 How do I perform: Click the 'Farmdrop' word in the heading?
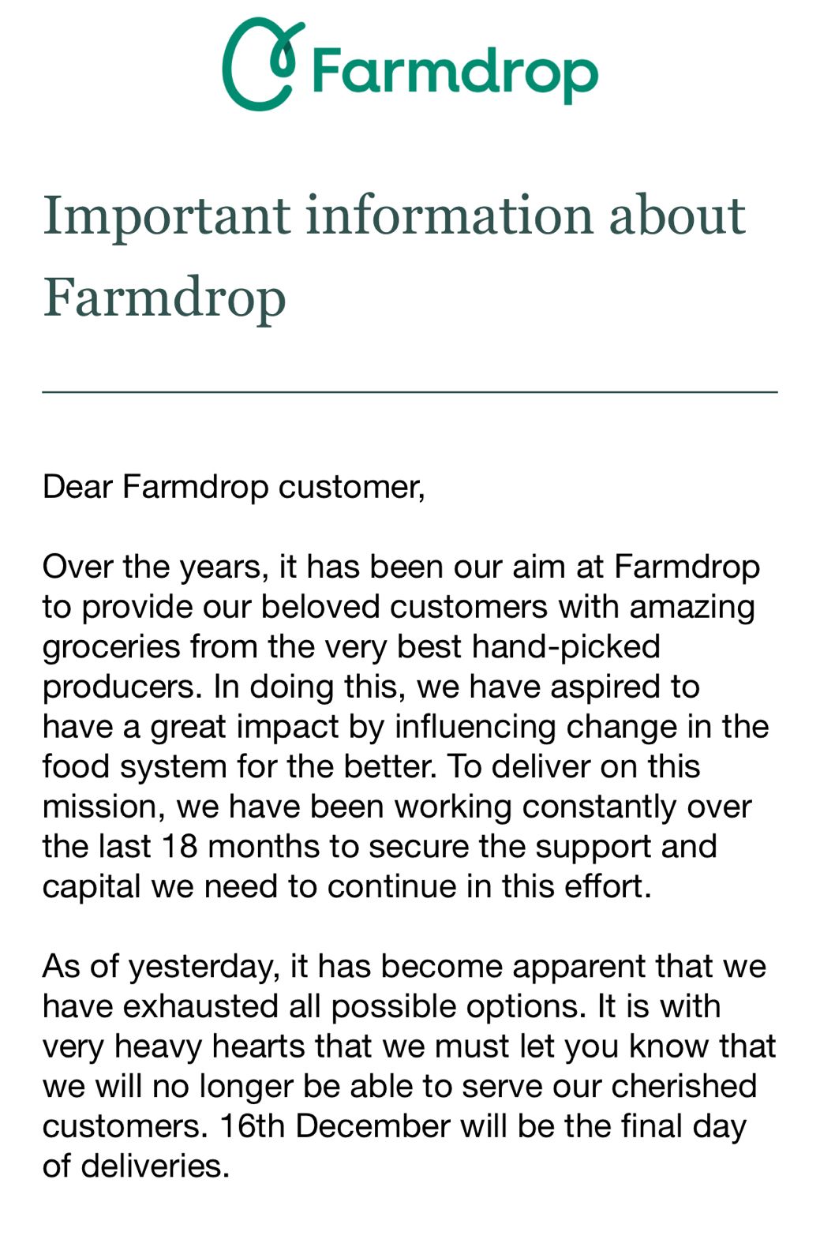coord(164,299)
